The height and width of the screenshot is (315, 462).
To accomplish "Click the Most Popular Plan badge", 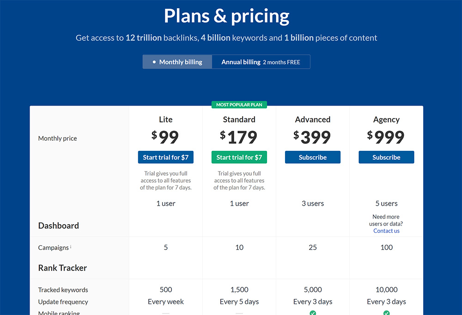I will pyautogui.click(x=239, y=105).
